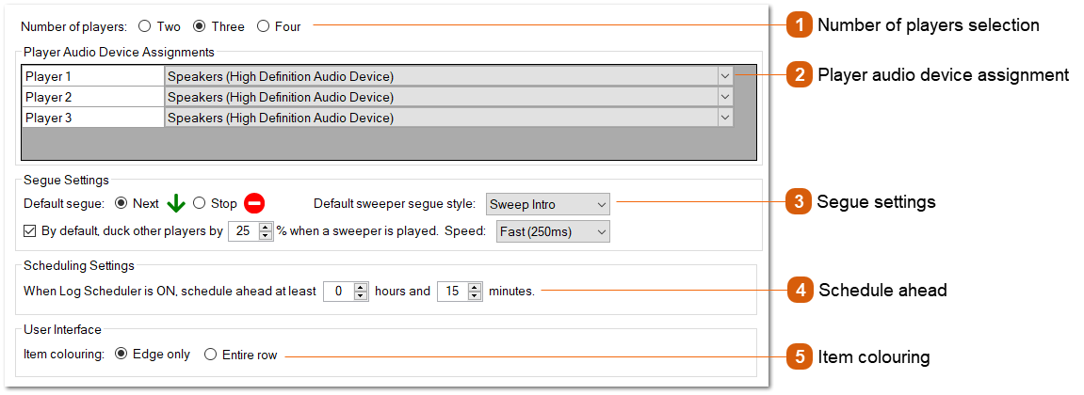The width and height of the screenshot is (1084, 395).
Task: Open Player 1 audio device dropdown
Action: click(724, 76)
